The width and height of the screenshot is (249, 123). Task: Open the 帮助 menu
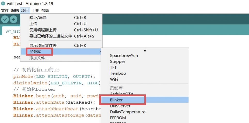(45, 11)
